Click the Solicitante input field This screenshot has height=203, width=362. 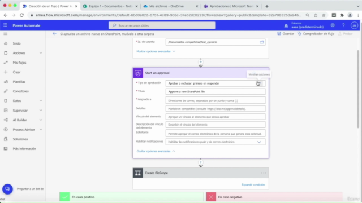pos(216,134)
